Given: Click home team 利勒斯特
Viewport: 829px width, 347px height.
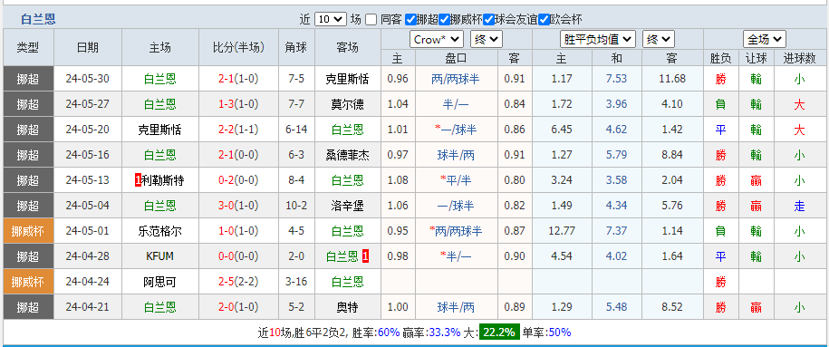Looking at the screenshot, I should [163, 180].
